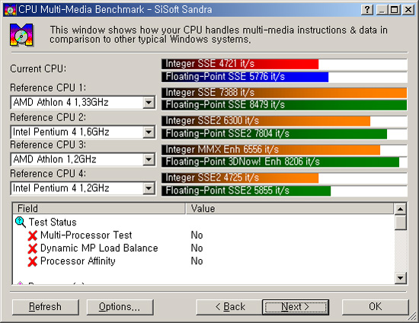Select the AMD Athlon 1.2GHz combo field
Screen dimensions: 419x323
pyautogui.click(x=82, y=160)
